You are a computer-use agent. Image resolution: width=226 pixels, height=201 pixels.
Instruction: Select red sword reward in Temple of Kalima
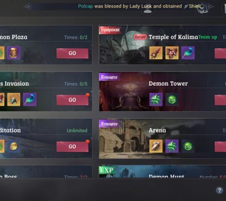coord(156,53)
